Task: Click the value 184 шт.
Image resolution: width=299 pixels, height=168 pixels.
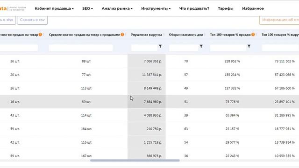Action: pos(86,129)
